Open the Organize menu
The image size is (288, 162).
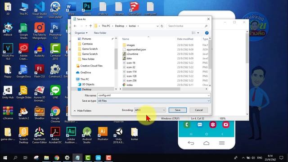(x=81, y=33)
